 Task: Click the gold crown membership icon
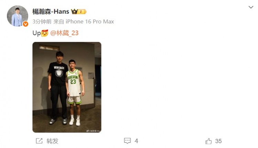click(x=74, y=12)
